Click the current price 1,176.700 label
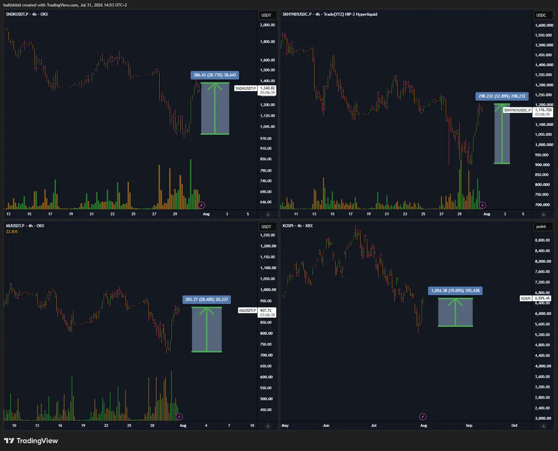Image resolution: width=558 pixels, height=451 pixels. (x=543, y=110)
